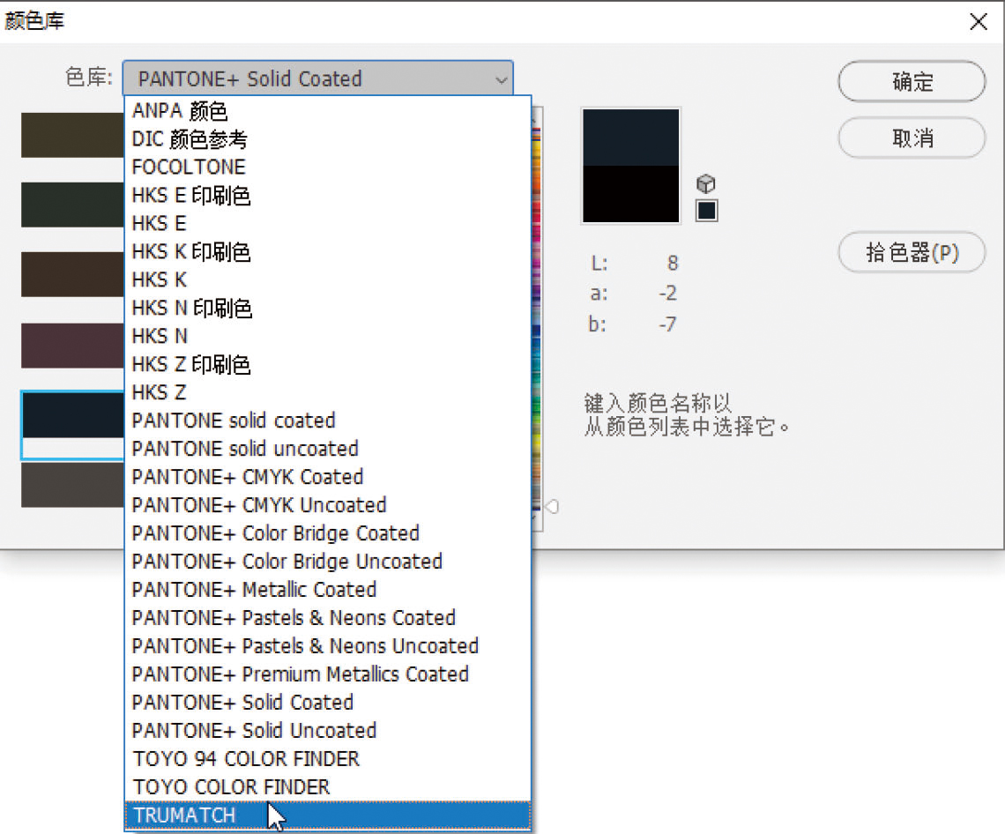Choose PANTONE+ Solid Coated in list

coord(328,704)
